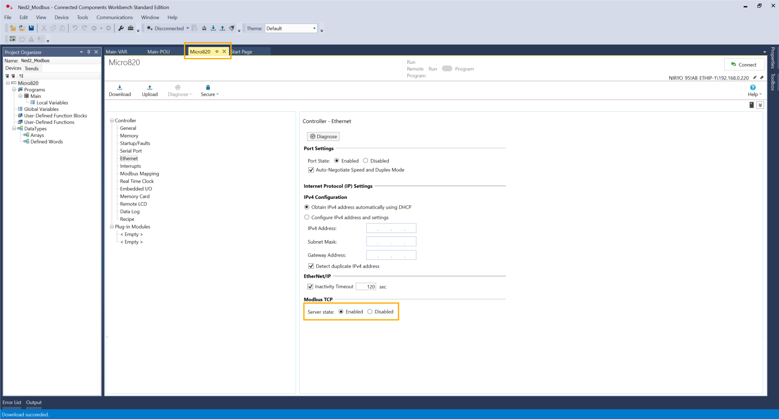Click the wrench icon in the toolbar

tap(121, 28)
